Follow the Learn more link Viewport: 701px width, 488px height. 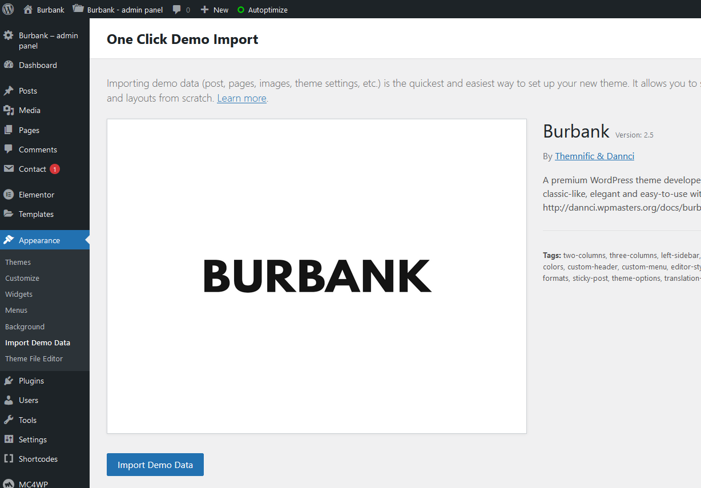pyautogui.click(x=241, y=98)
